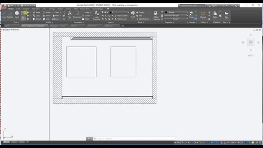
Task: Select the Arc tool
Action: (23, 16)
